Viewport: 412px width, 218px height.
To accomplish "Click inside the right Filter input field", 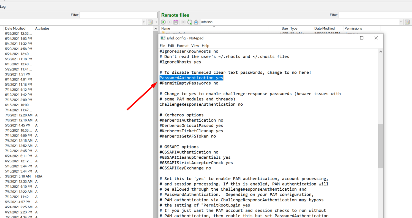I will [x=373, y=15].
